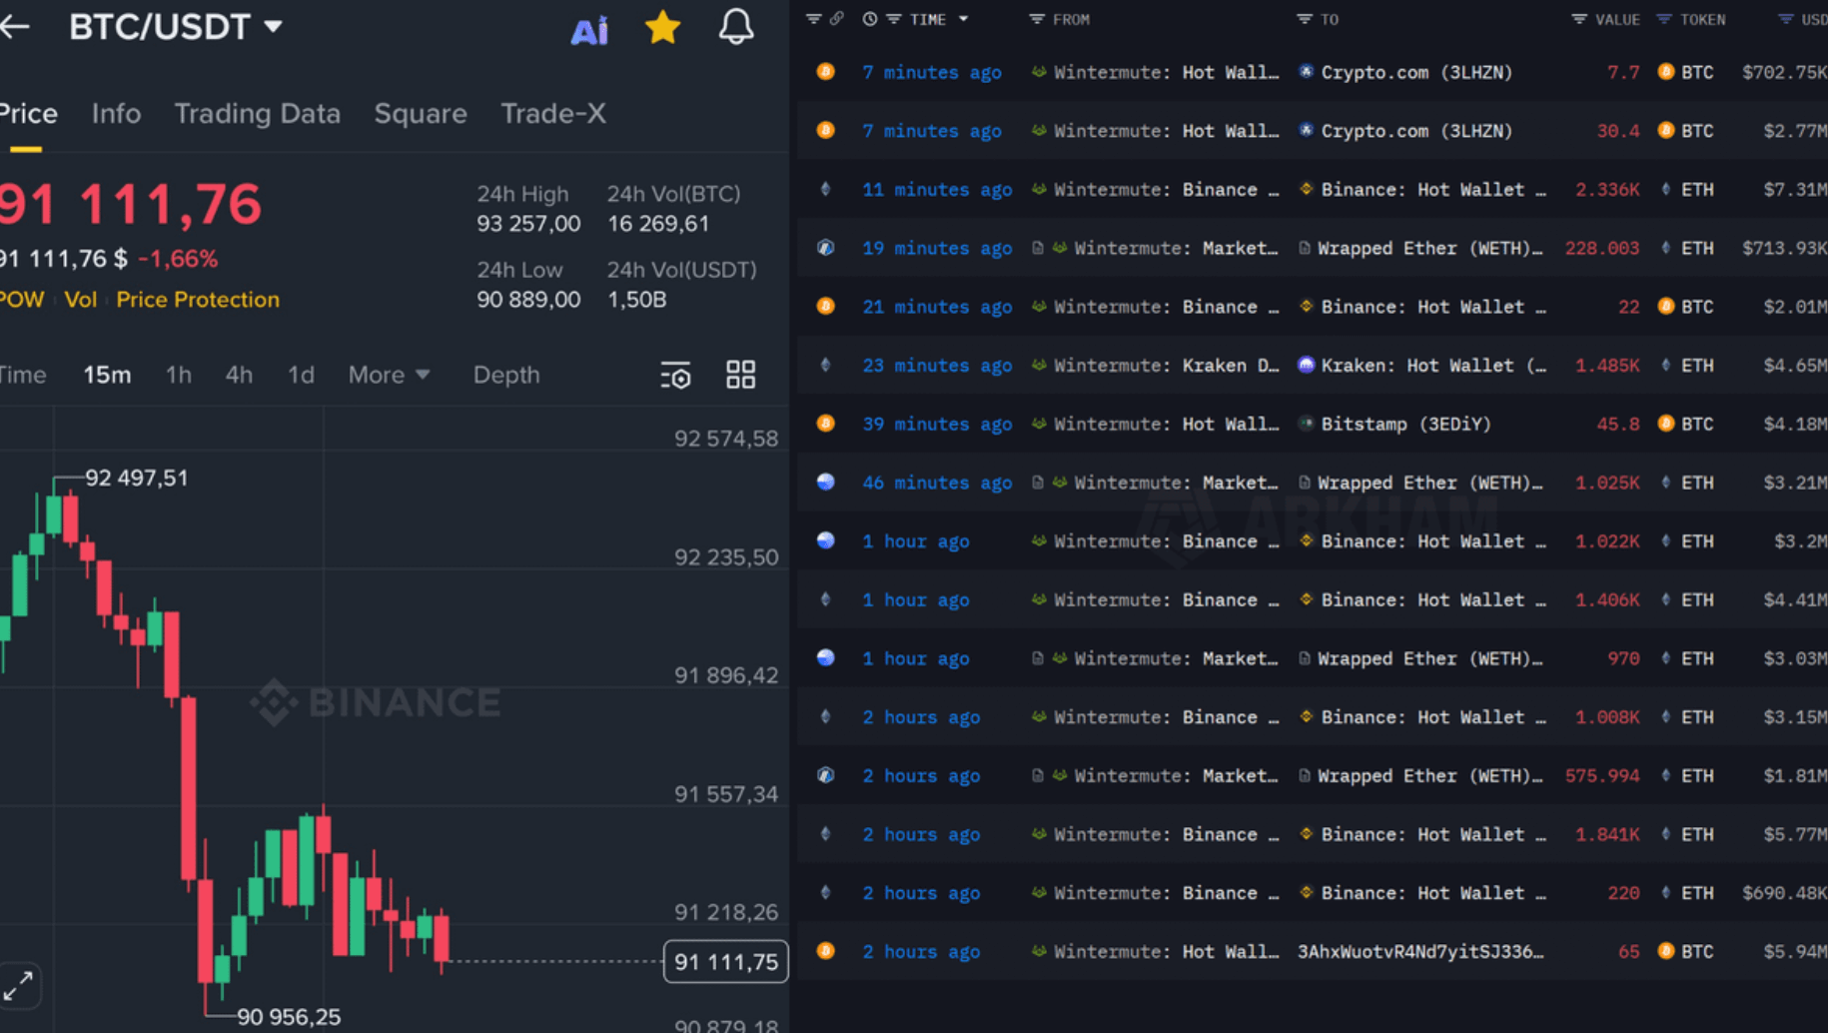Click the 90 956,25 low price marker
The height and width of the screenshot is (1033, 1828).
(x=289, y=1017)
